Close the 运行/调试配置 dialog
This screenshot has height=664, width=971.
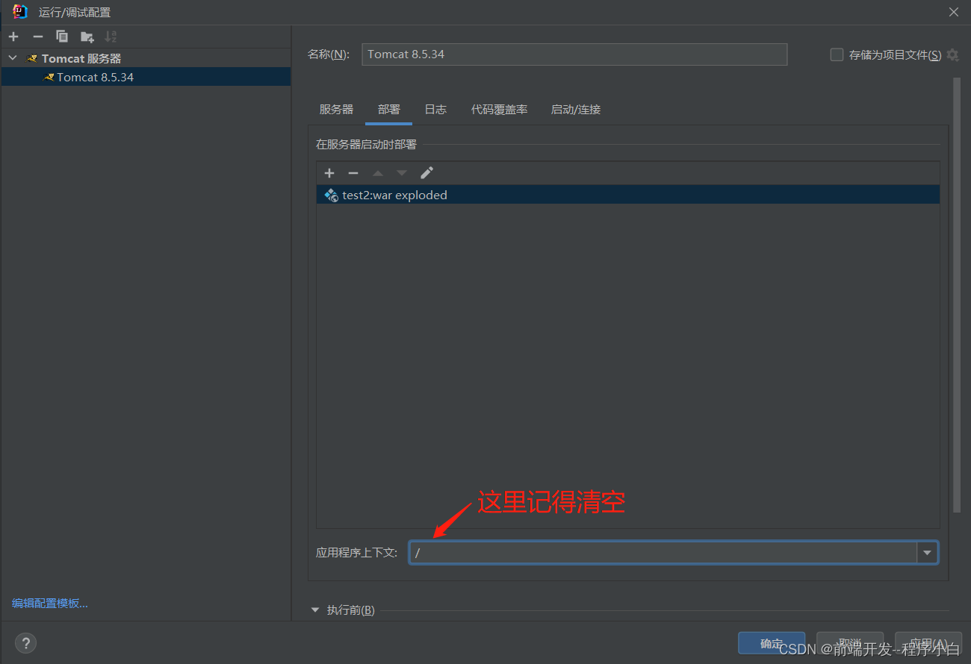tap(954, 12)
